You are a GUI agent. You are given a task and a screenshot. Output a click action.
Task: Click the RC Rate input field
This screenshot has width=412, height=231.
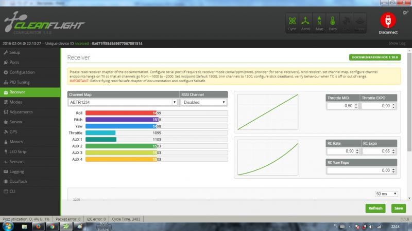342,151
